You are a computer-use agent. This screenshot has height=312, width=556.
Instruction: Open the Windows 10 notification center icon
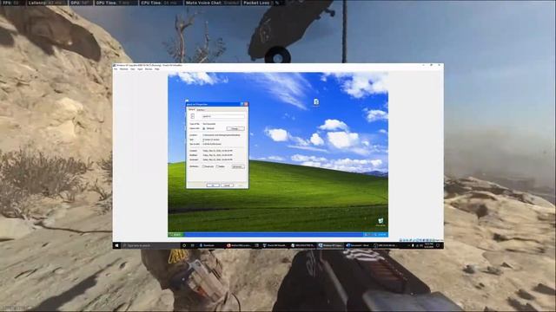point(438,245)
